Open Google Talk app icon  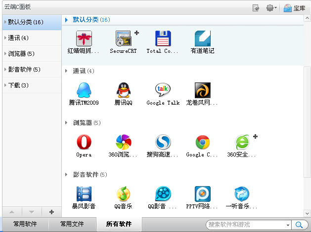(x=163, y=90)
